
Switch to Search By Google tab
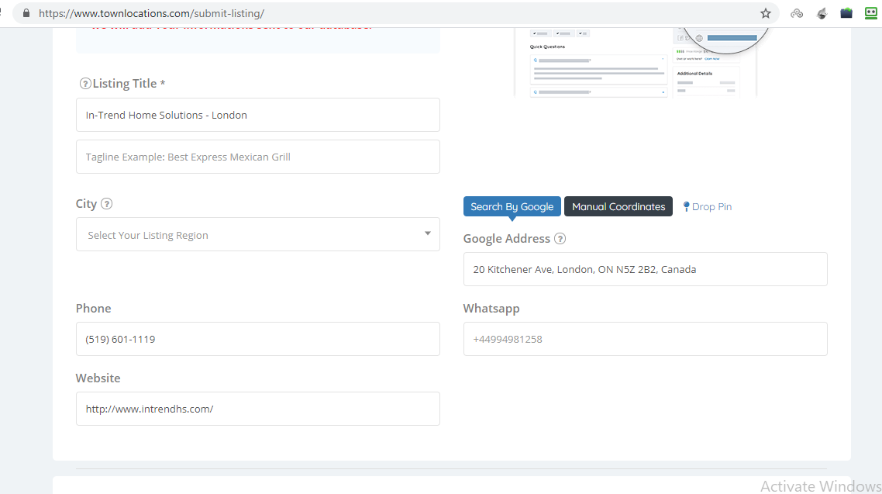[x=512, y=206]
